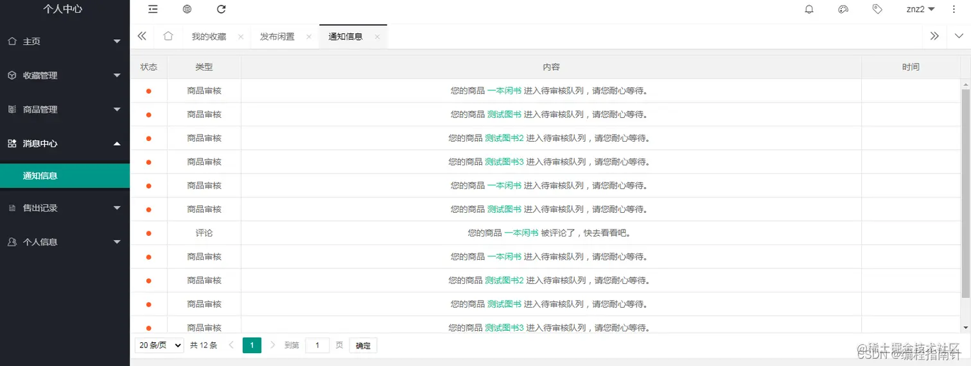Expand the 主页 sidebar menu
This screenshot has width=971, height=366.
coord(65,41)
